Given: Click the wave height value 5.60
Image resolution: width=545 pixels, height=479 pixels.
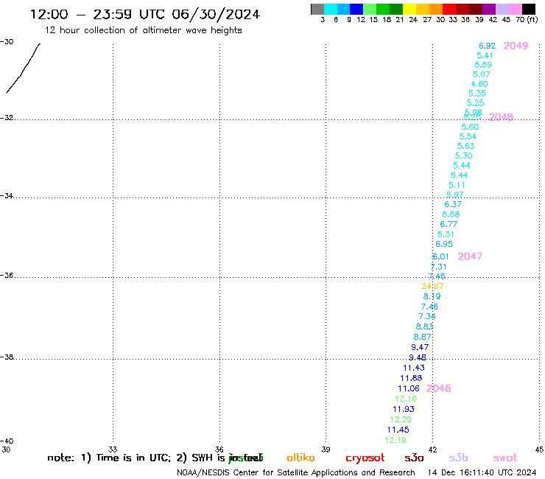Looking at the screenshot, I should pos(470,127).
